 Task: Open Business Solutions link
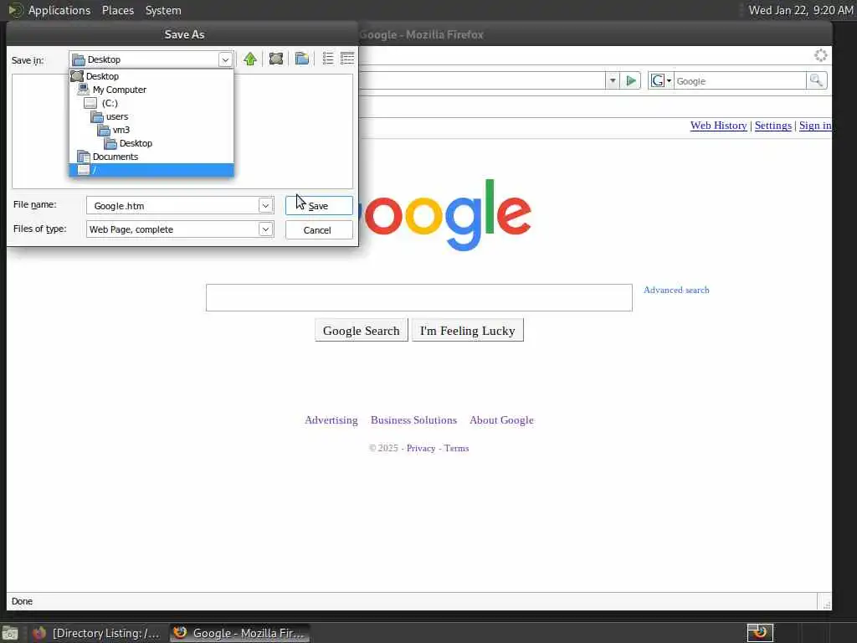click(x=413, y=420)
